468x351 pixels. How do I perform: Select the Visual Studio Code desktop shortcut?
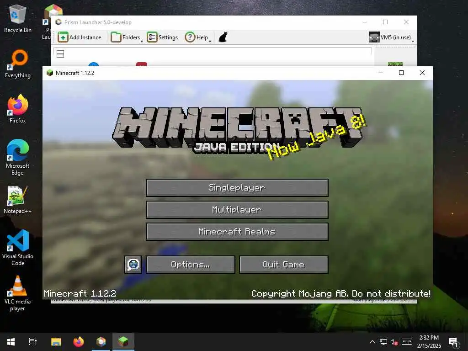18,248
